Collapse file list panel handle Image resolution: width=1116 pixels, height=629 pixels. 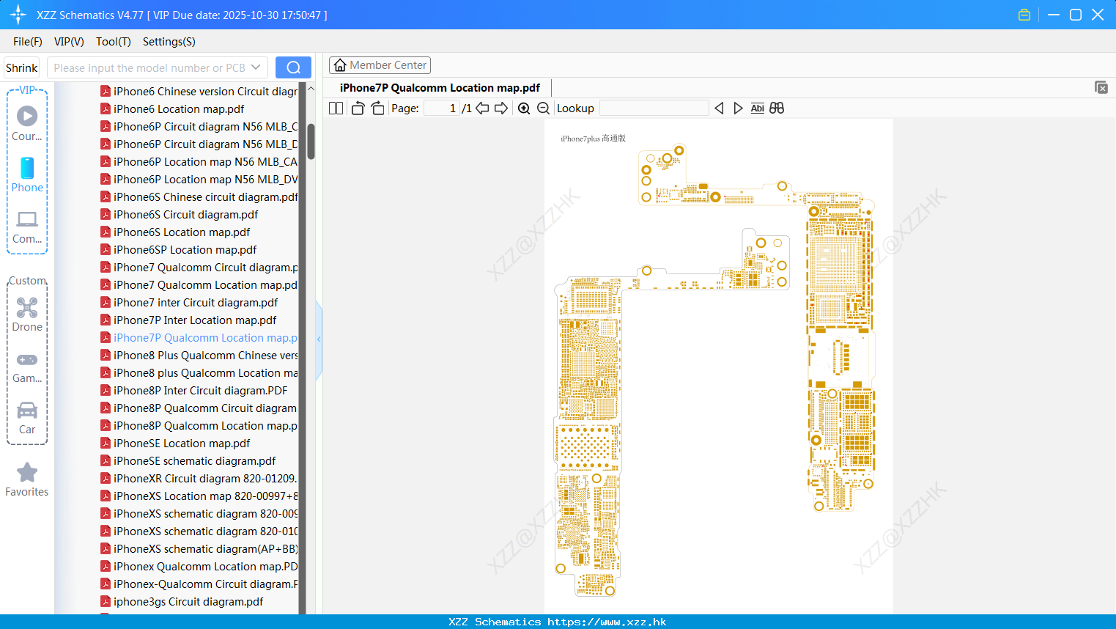coord(319,339)
